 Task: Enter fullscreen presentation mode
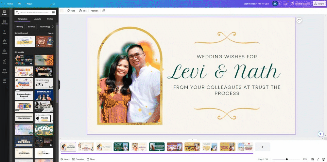tap(318, 159)
